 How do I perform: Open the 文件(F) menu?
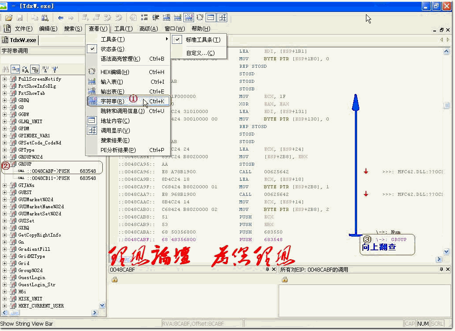click(24, 28)
